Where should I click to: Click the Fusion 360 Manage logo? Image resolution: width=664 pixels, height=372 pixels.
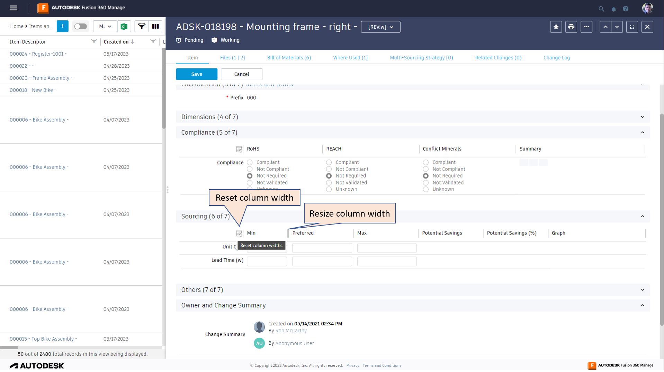point(81,8)
